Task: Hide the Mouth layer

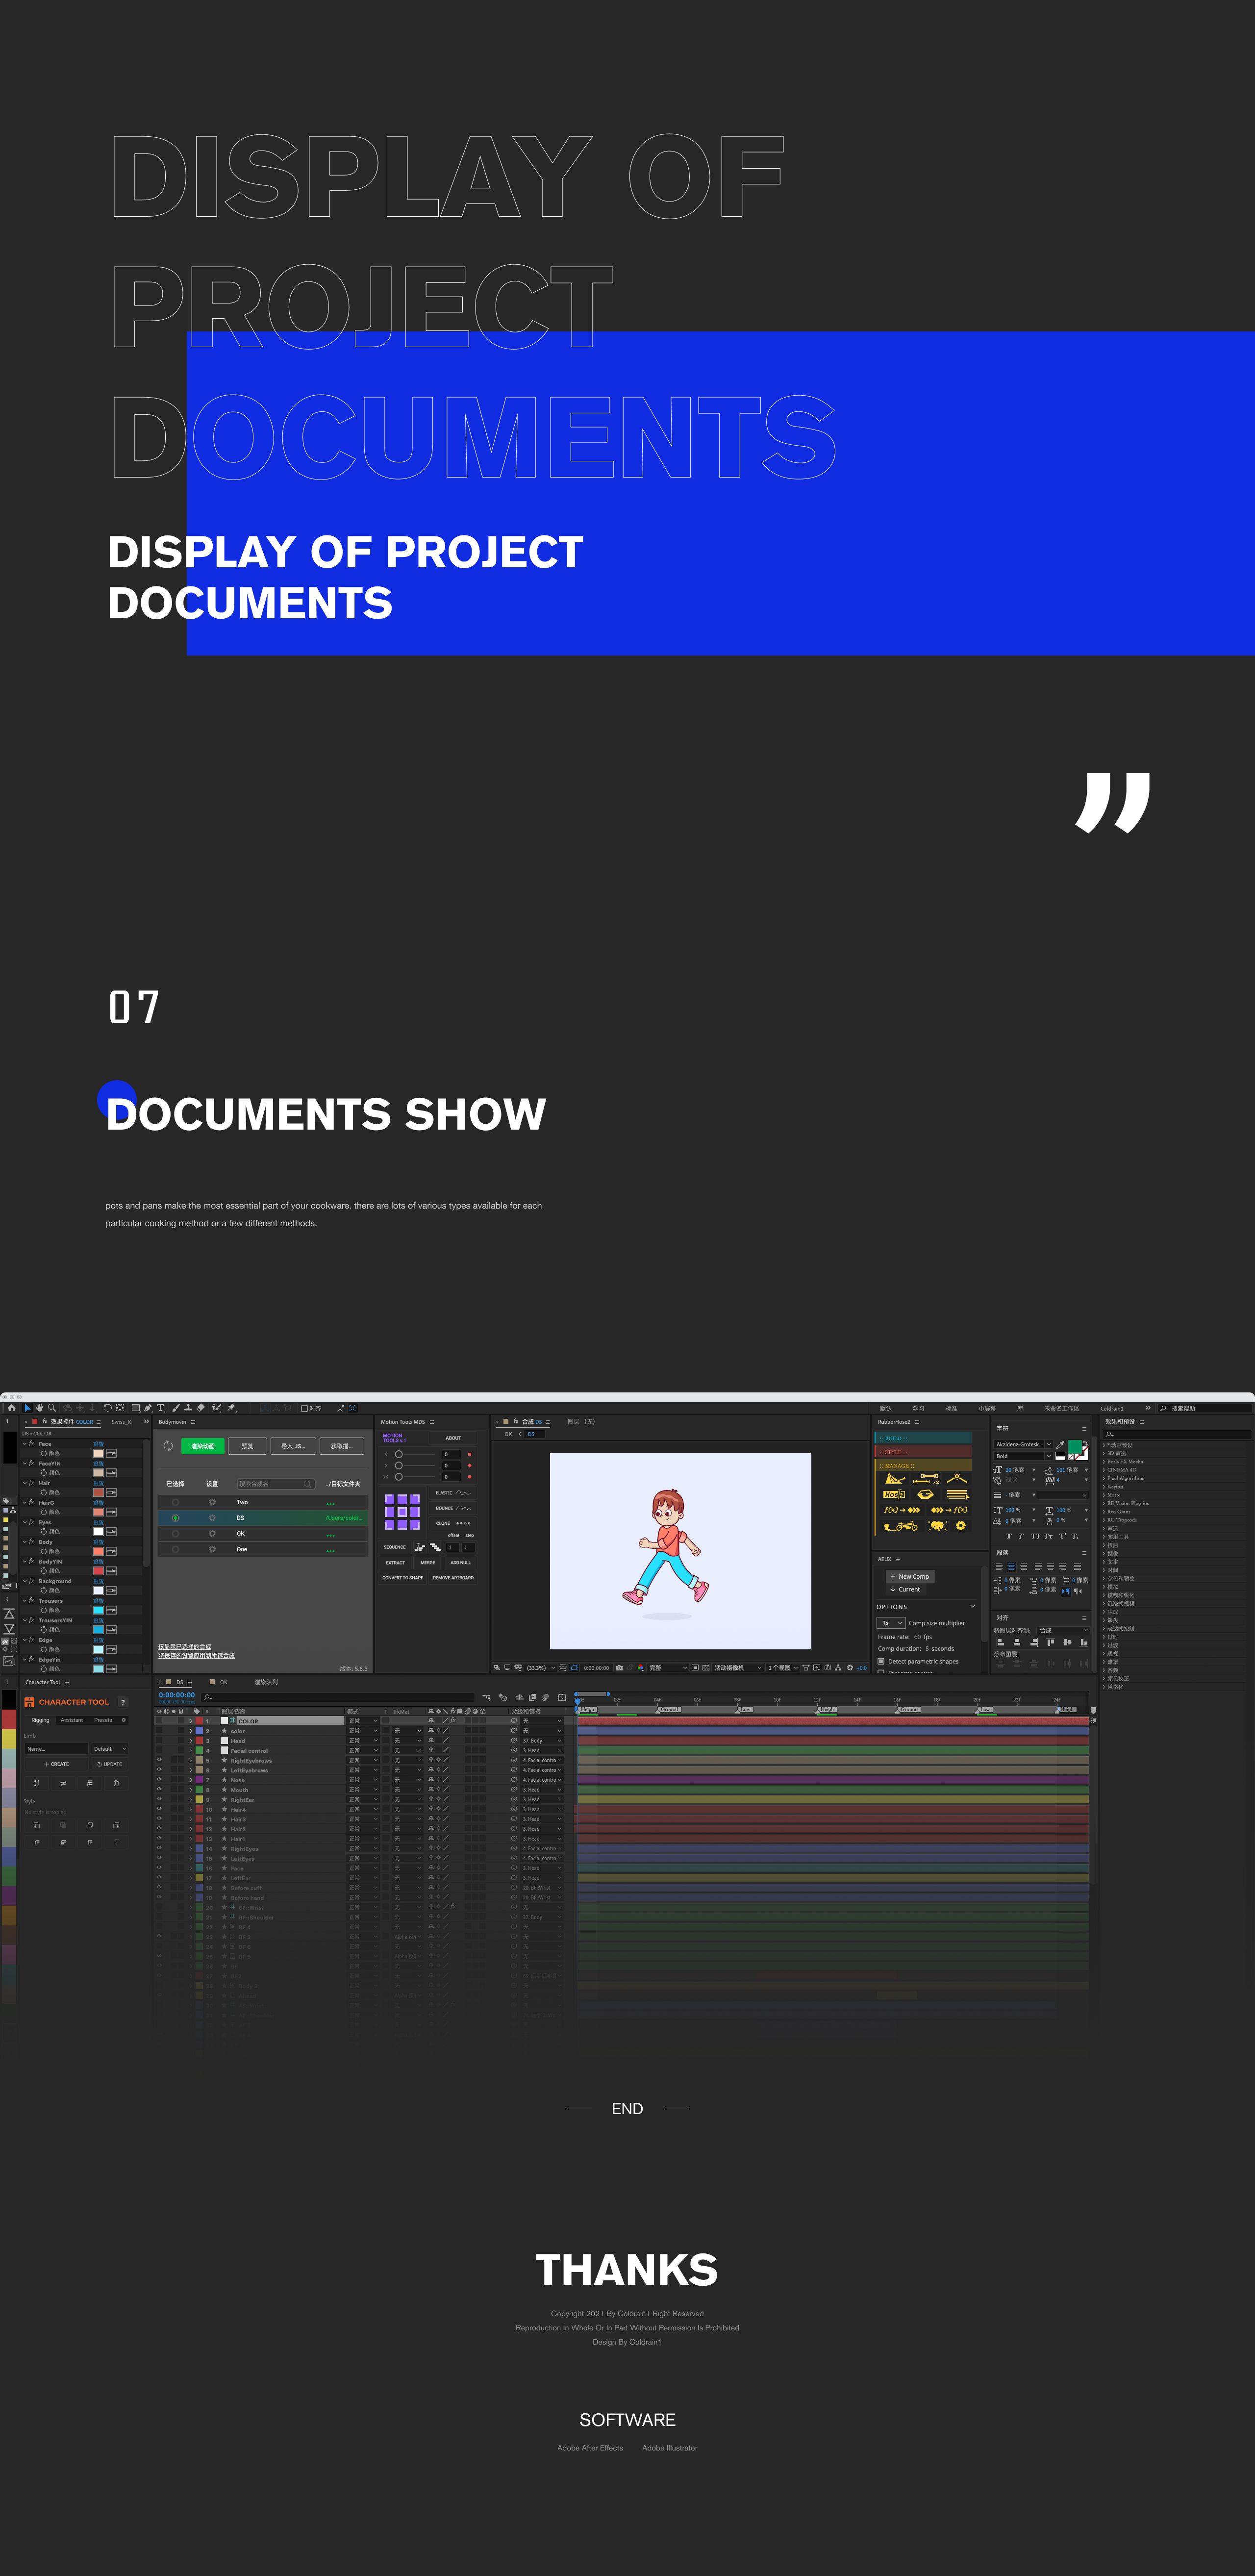Action: pyautogui.click(x=159, y=1790)
